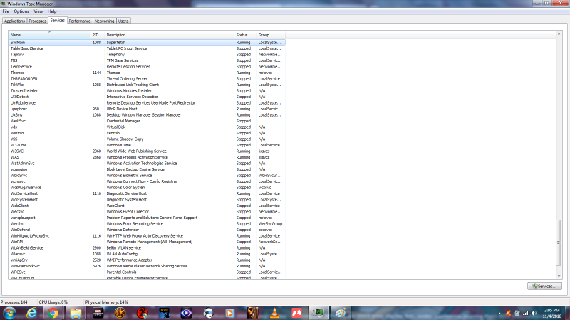Open the orange play button media icon
The image size is (570, 320).
tap(229, 313)
